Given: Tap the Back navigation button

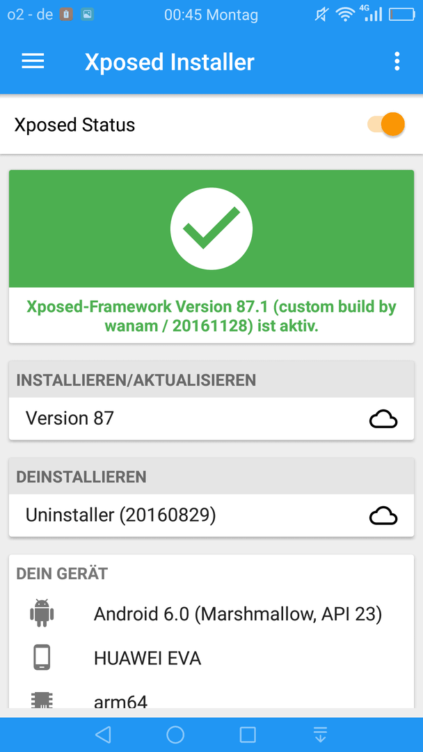Looking at the screenshot, I should 103,735.
